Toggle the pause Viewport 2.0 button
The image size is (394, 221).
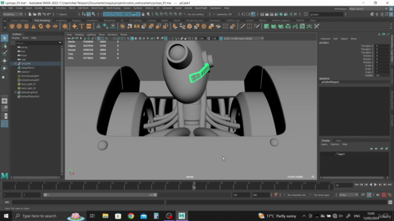pyautogui.click(x=295, y=14)
